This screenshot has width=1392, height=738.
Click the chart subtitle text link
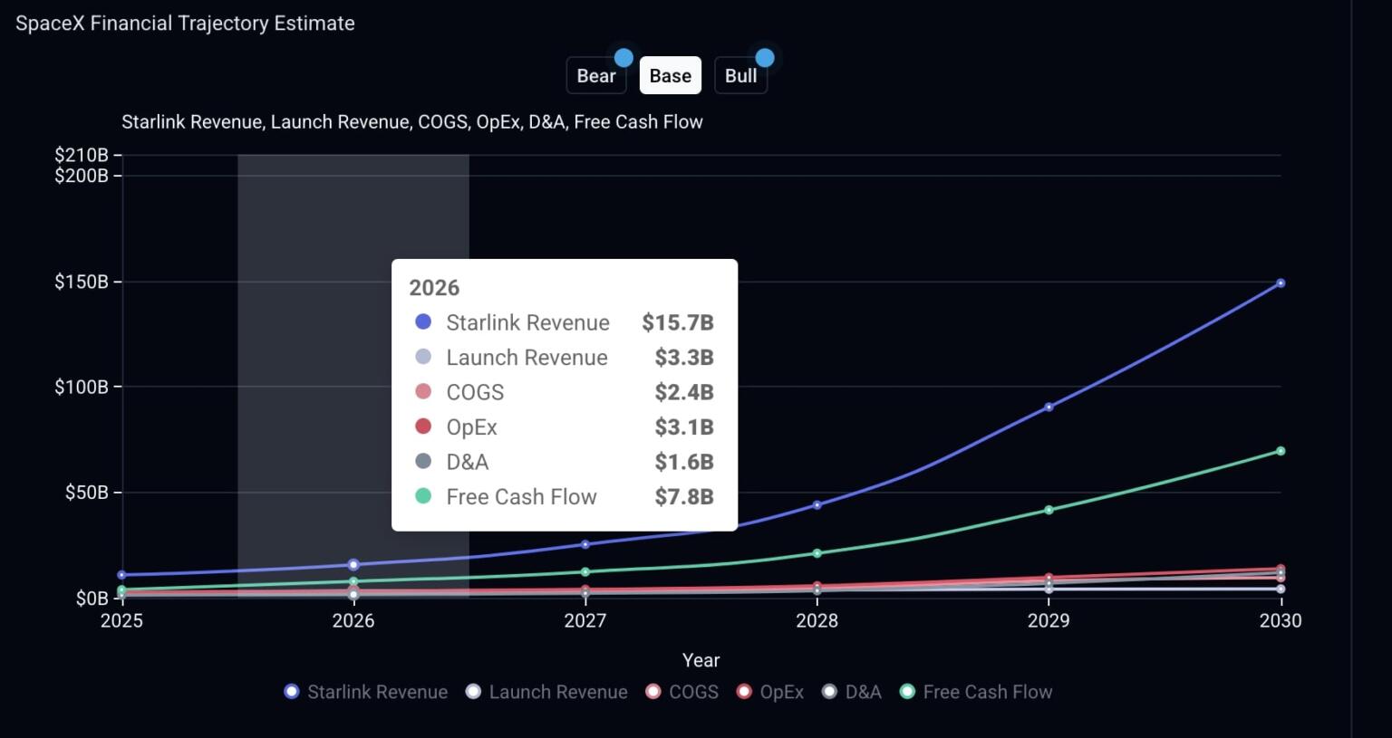[x=412, y=121]
